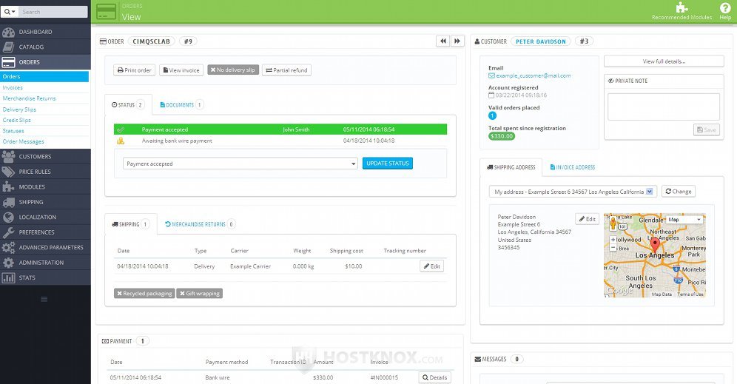Click the Update Status button
This screenshot has width=737, height=384.
388,164
